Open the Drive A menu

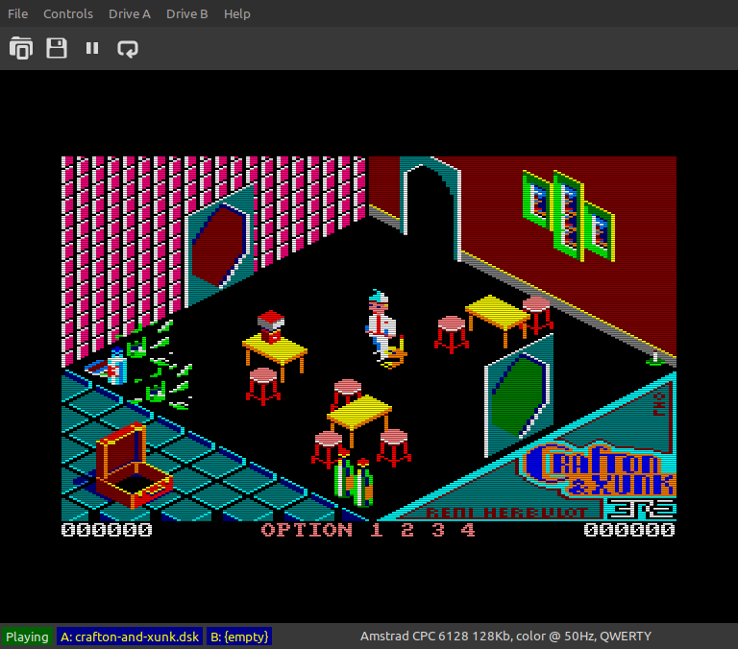[130, 13]
